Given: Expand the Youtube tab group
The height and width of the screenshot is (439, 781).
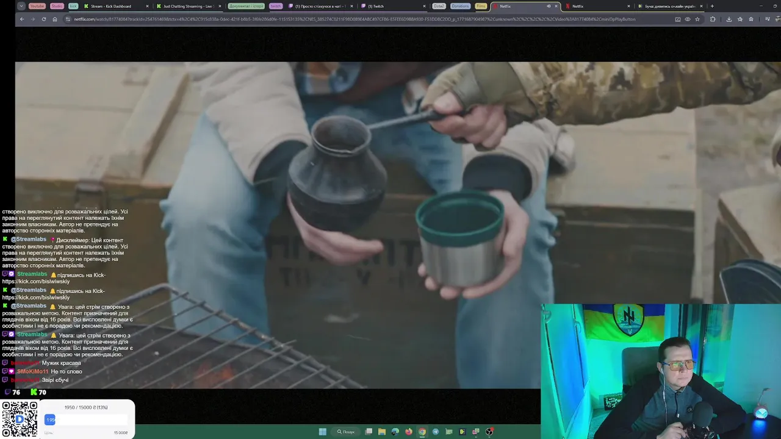Looking at the screenshot, I should click(37, 6).
